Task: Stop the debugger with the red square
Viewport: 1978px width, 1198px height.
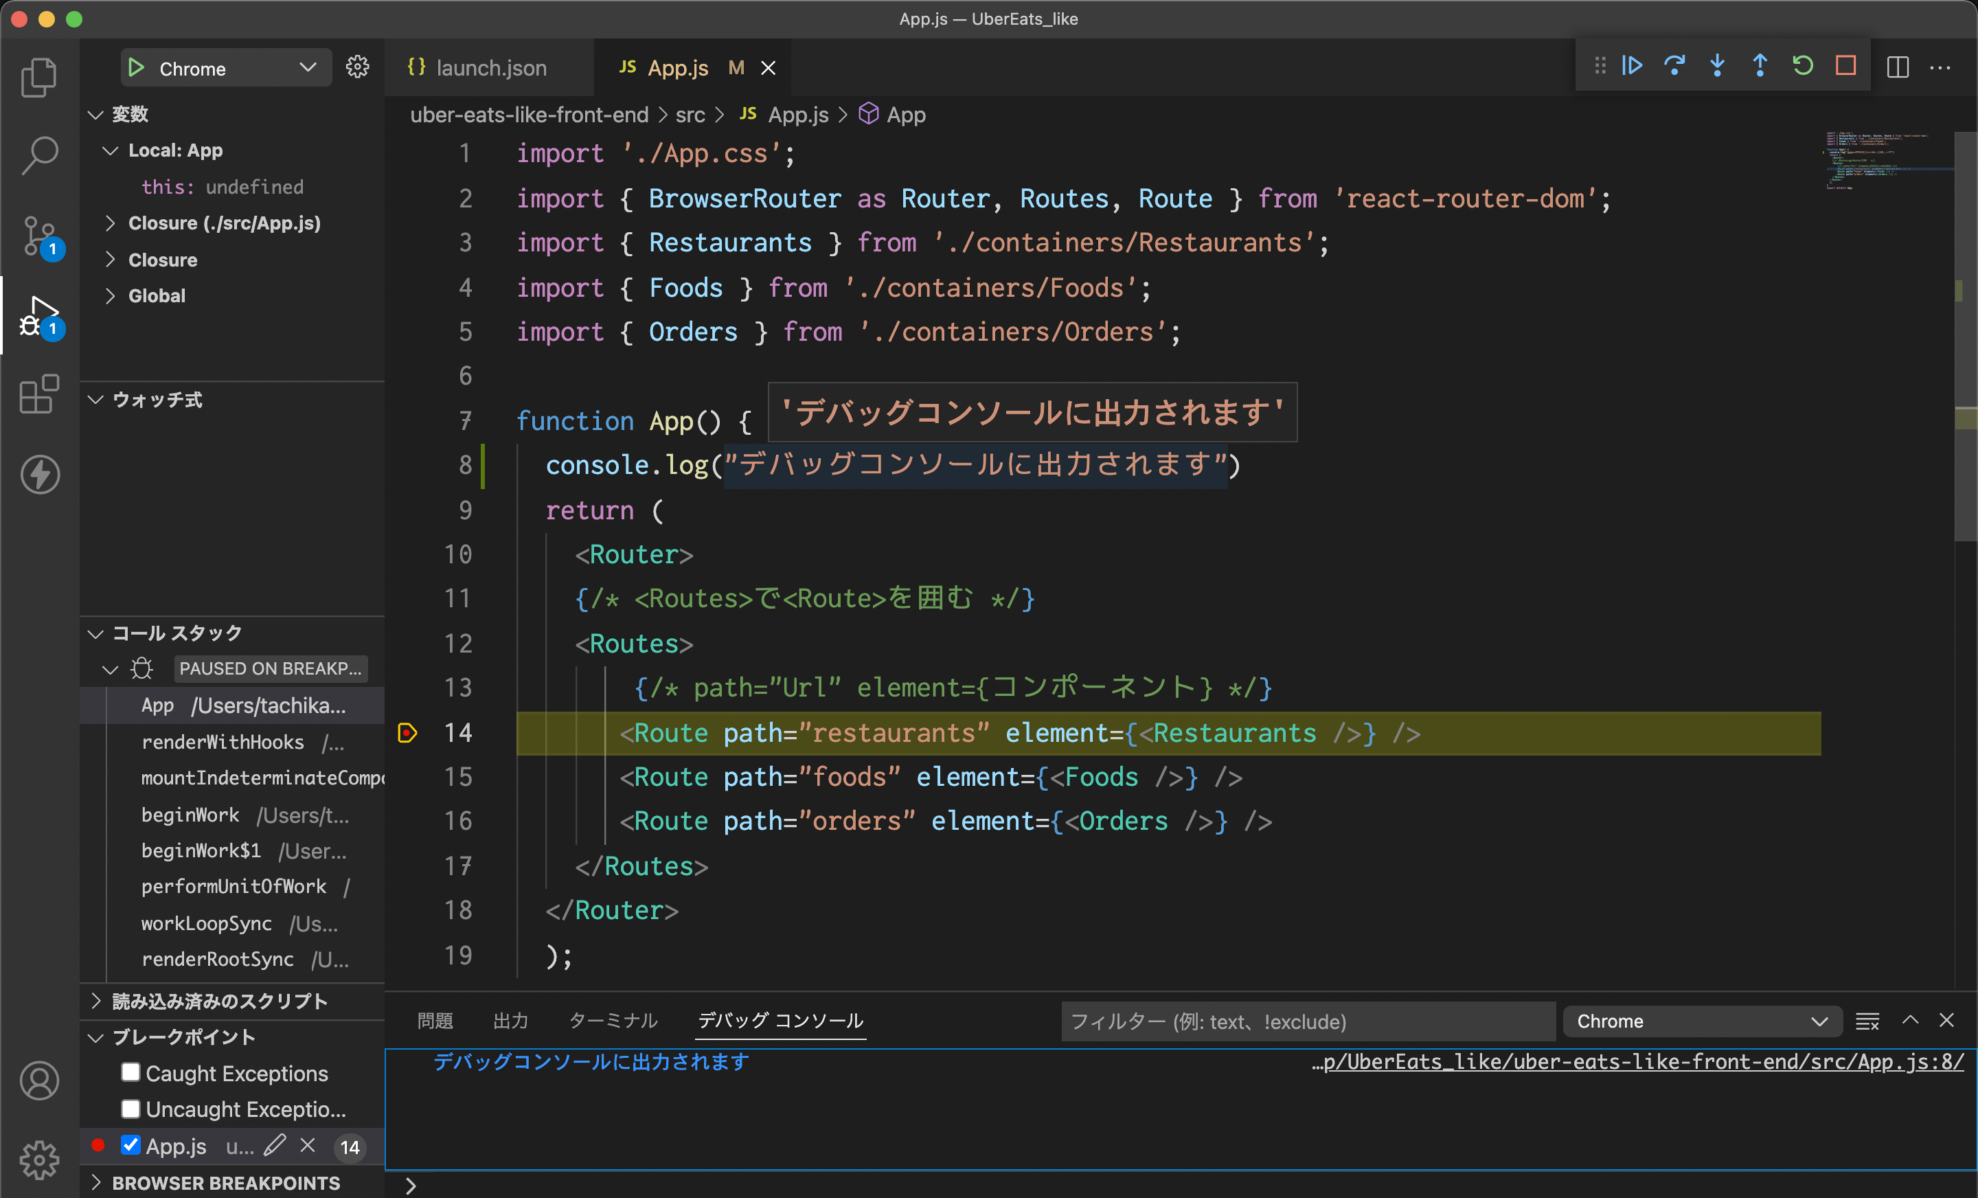Action: click(x=1845, y=67)
